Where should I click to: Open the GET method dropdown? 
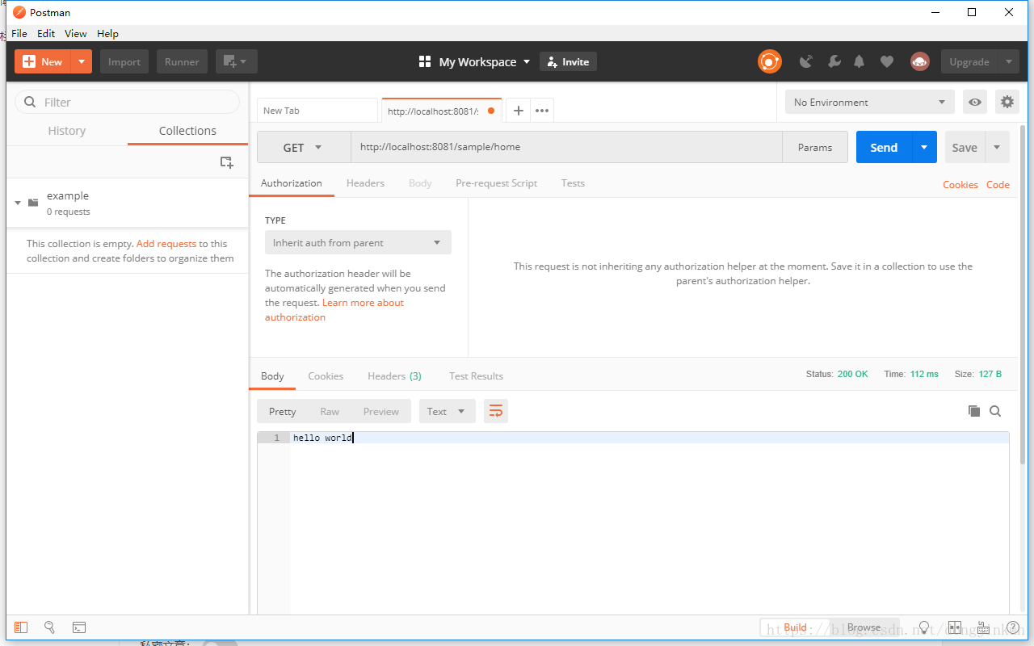pos(304,147)
